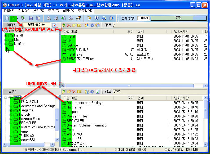210x154 pixels.
Task: Click the Convert image icon
Action: pyautogui.click(x=63, y=18)
